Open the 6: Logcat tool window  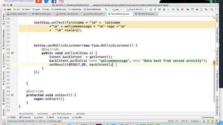coord(63,117)
